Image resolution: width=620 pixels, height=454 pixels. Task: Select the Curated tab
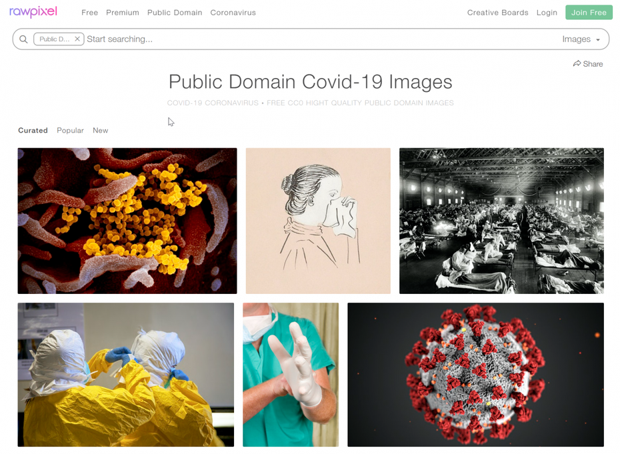33,131
